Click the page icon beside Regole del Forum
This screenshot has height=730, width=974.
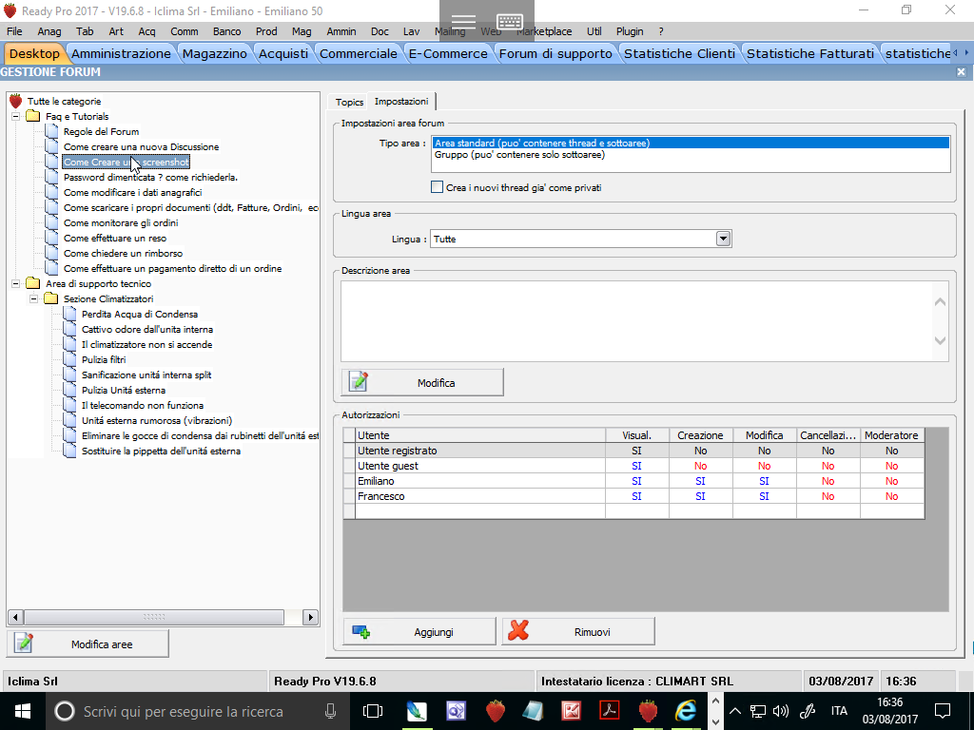52,131
